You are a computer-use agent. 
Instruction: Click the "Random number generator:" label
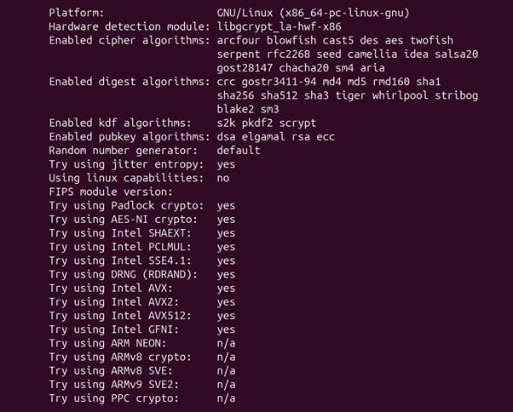click(x=124, y=150)
